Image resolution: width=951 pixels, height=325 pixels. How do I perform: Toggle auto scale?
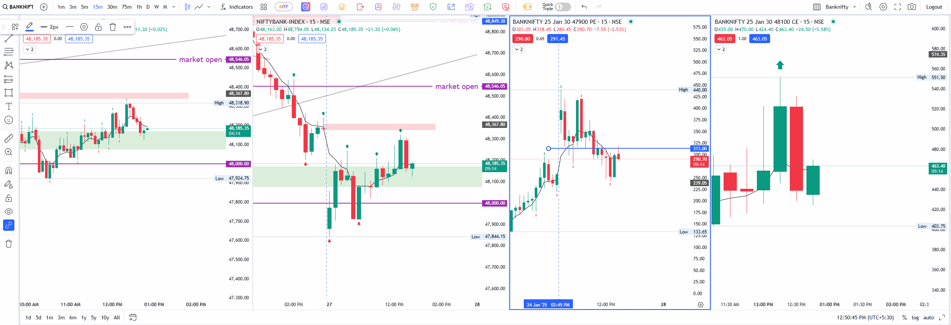coord(929,317)
